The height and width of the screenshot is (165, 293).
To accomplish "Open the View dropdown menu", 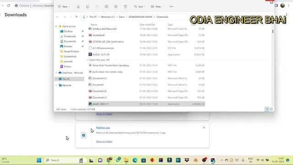I will (x=157, y=6).
